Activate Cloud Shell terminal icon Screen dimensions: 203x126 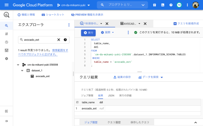click(x=163, y=5)
